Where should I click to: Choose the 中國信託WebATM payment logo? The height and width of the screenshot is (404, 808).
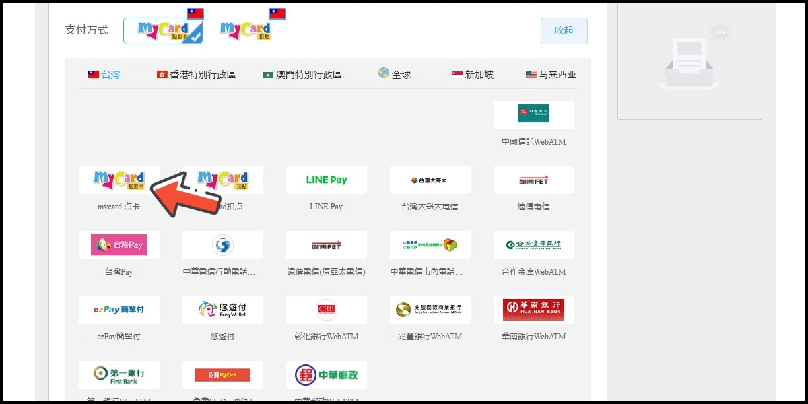534,115
